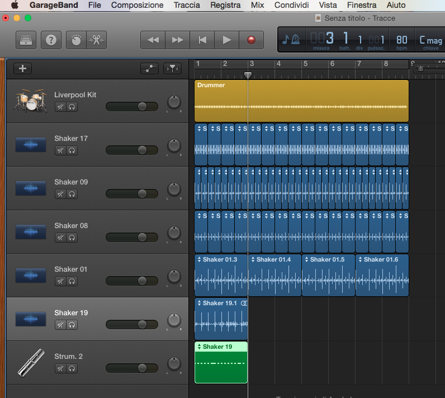The image size is (445, 398).
Task: Mute the Strum. 2 track
Action: 60,368
